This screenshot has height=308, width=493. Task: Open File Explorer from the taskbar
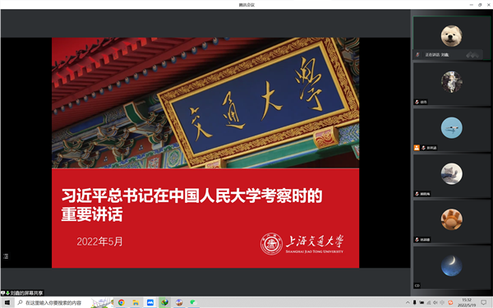[x=136, y=302]
